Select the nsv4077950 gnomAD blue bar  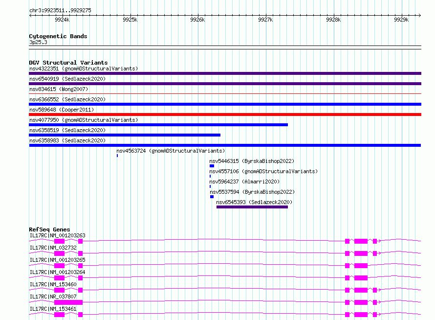[158, 125]
